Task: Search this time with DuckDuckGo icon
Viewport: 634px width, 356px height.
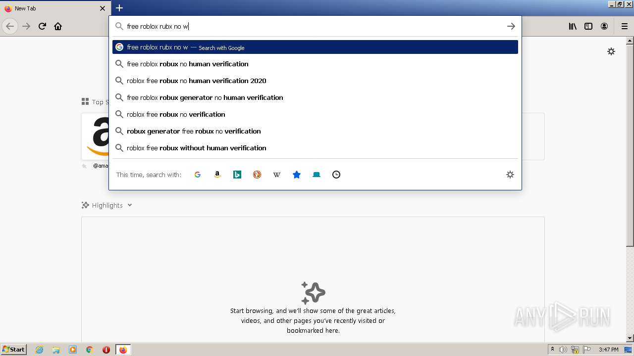Action: click(257, 175)
